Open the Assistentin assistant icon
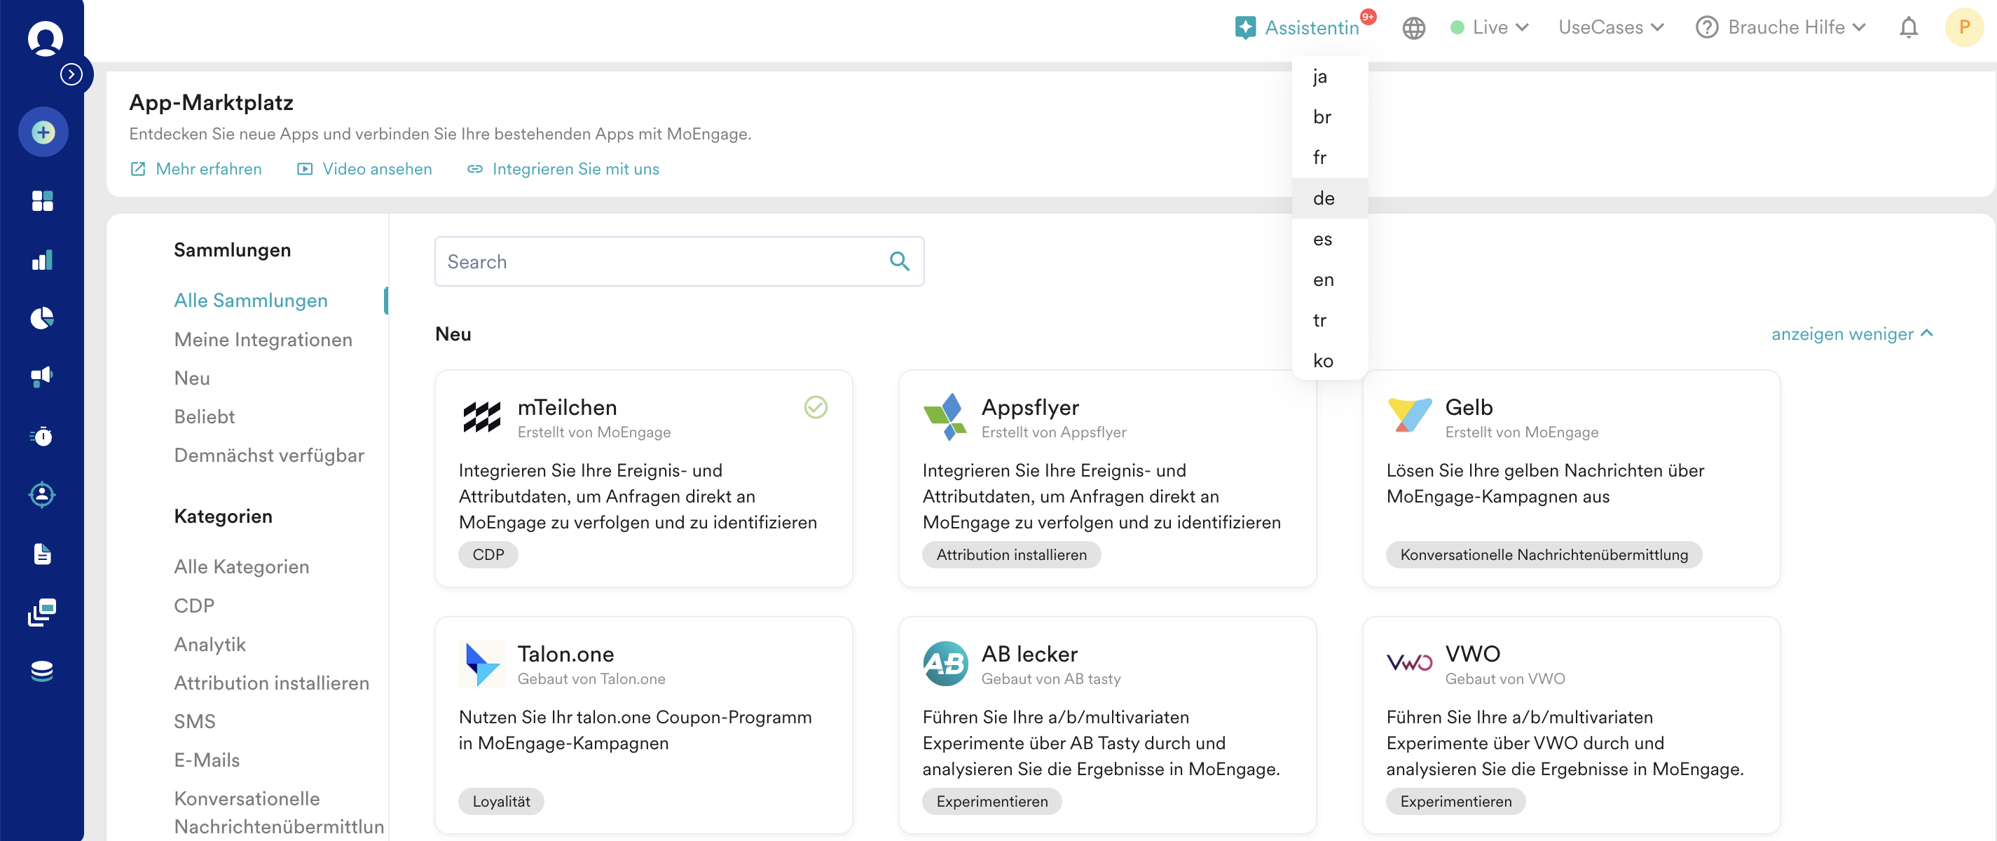The image size is (1997, 841). click(x=1245, y=27)
